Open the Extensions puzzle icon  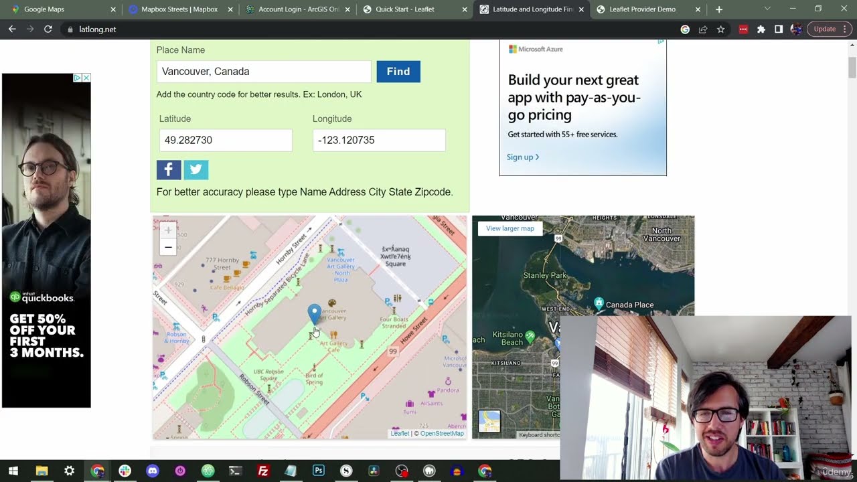[761, 29]
